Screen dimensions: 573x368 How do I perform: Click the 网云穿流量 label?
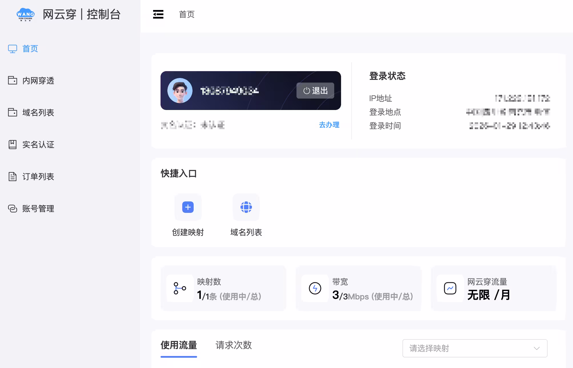point(487,282)
